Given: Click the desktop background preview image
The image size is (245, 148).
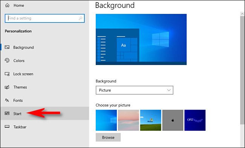Looking at the screenshot, I should pos(141,39).
